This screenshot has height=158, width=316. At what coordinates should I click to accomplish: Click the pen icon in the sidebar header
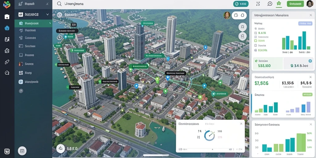click(x=20, y=4)
